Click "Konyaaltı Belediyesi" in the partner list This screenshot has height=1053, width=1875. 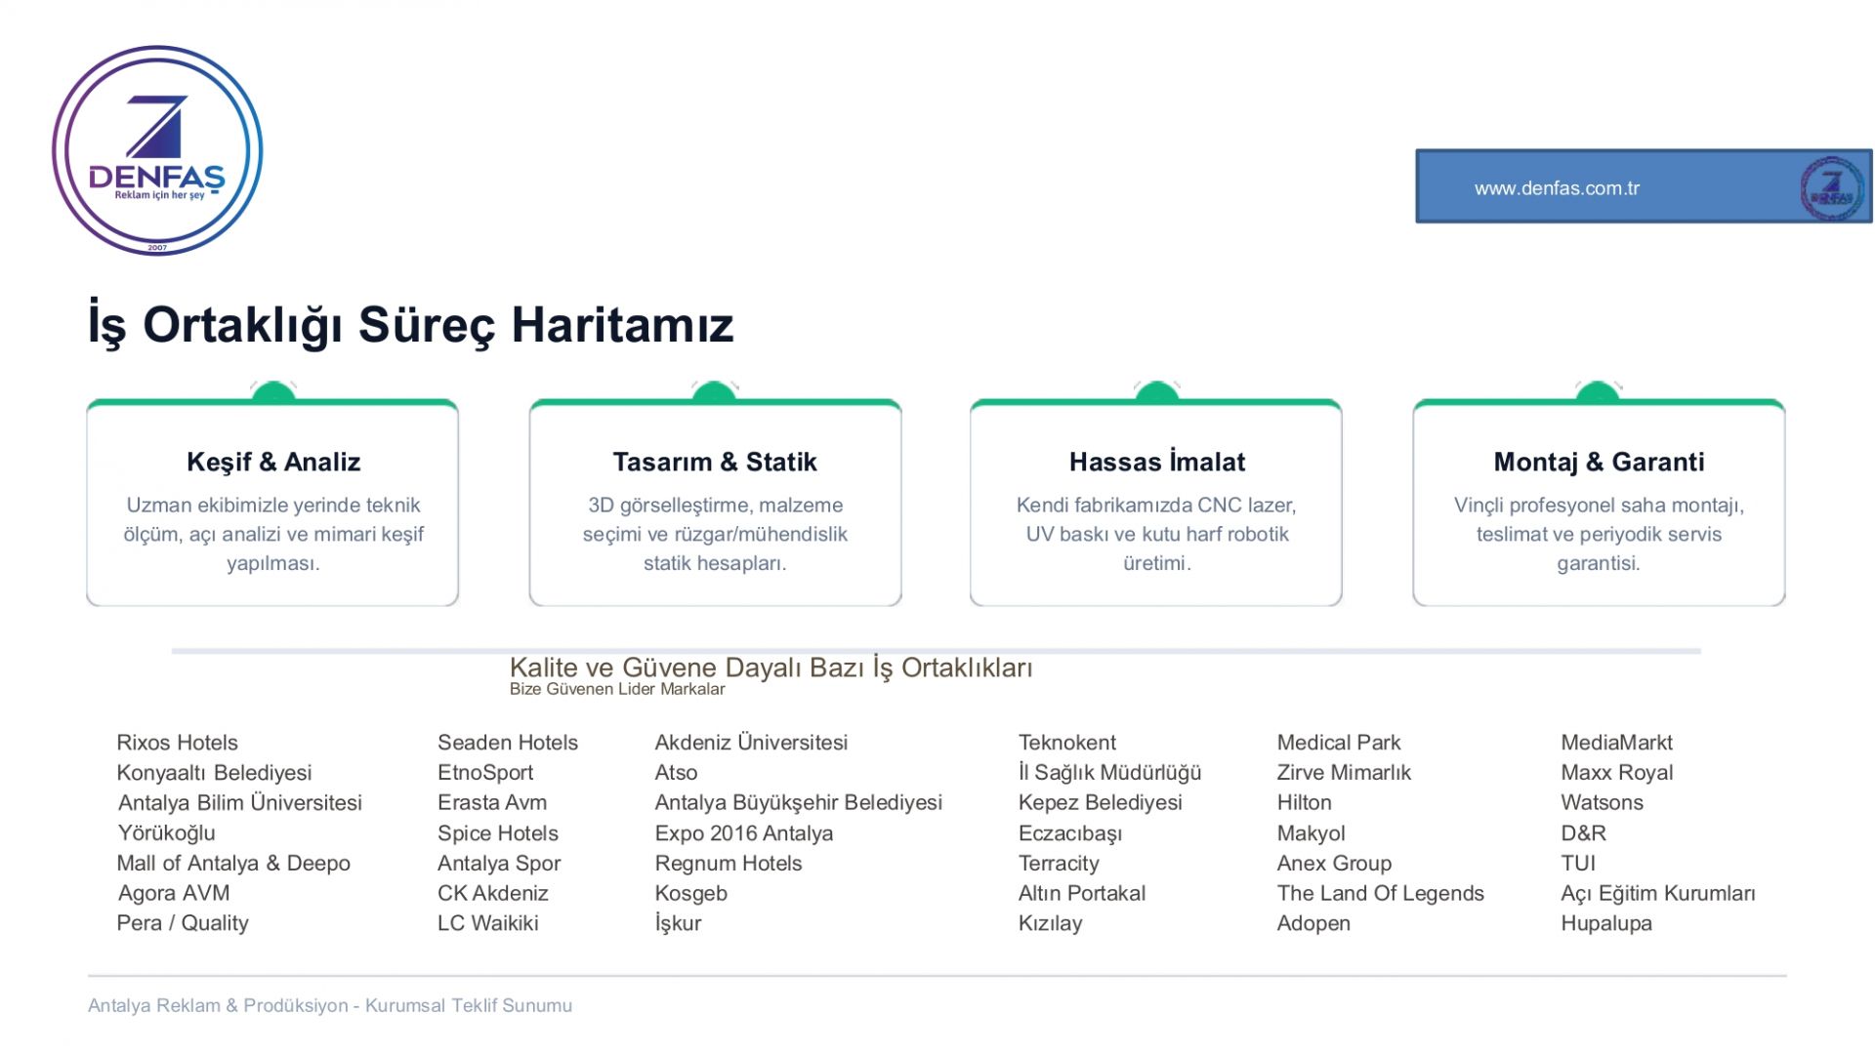tap(214, 773)
